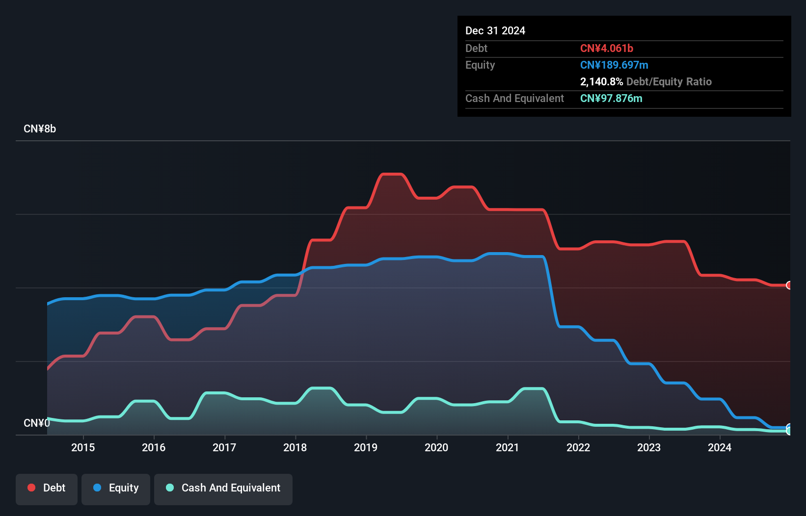Click the 2015 x-axis label
Image resolution: width=806 pixels, height=516 pixels.
coord(83,447)
